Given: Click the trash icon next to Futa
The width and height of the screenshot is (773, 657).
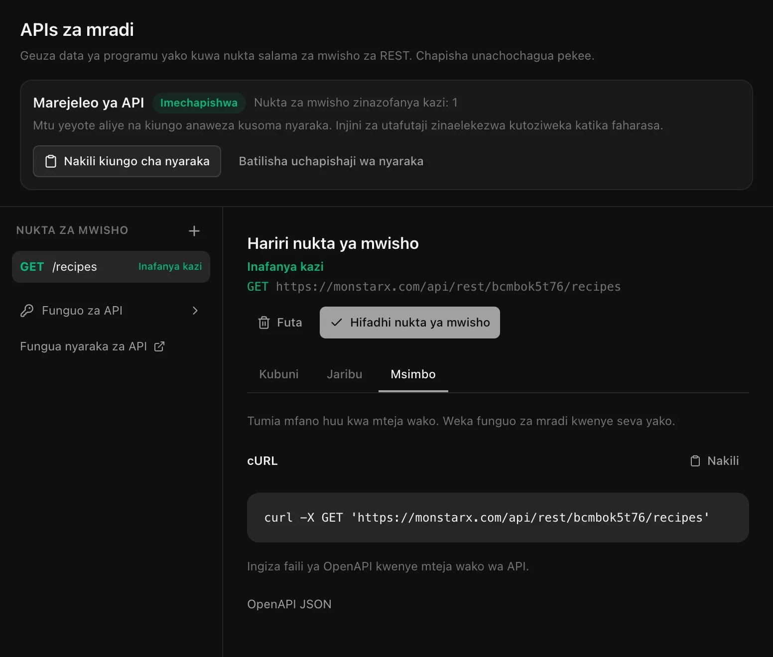Looking at the screenshot, I should click(x=264, y=323).
